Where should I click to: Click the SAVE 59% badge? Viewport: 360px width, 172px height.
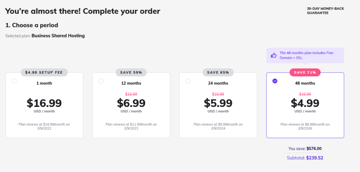click(x=131, y=72)
